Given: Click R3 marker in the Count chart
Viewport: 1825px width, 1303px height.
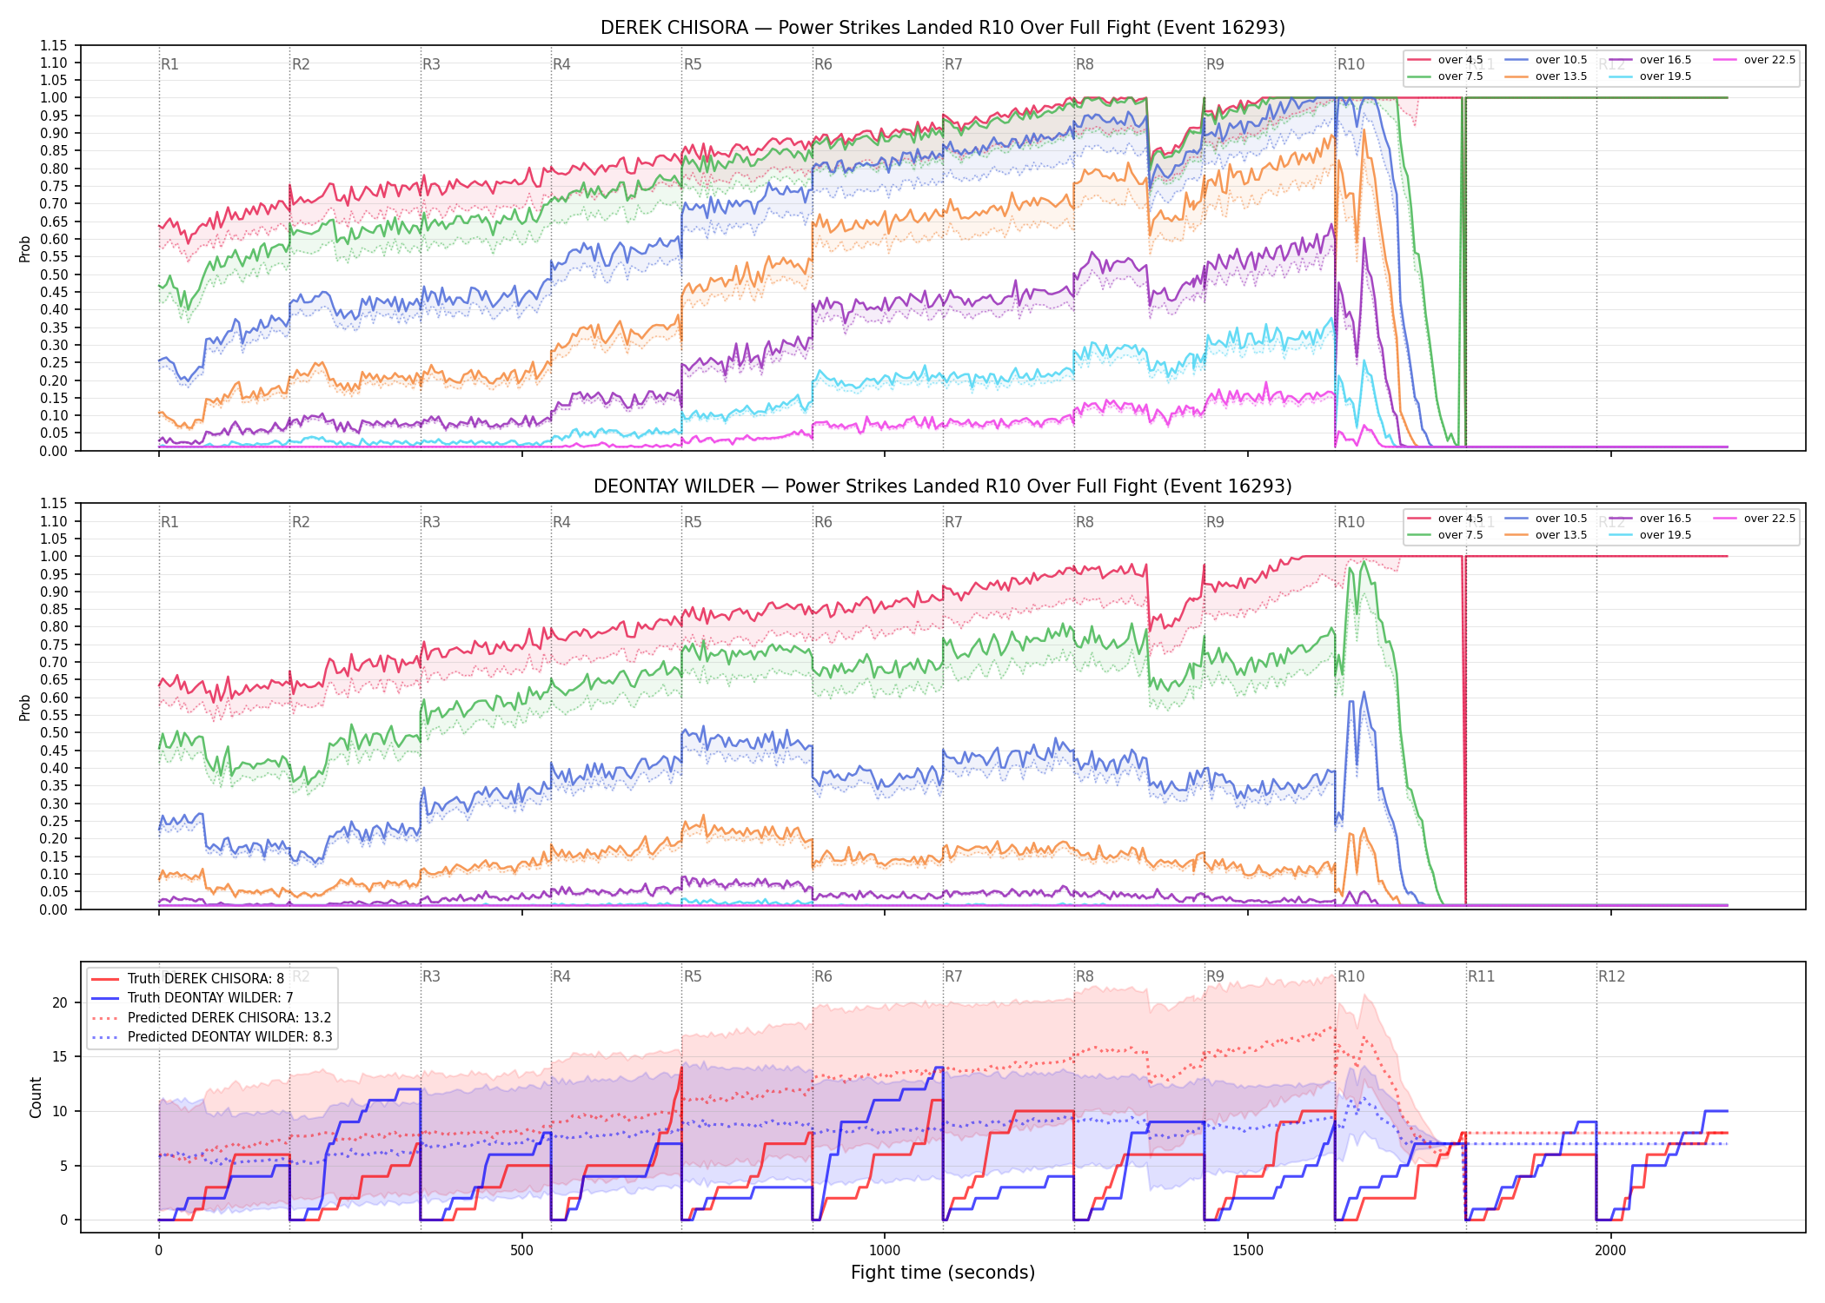Looking at the screenshot, I should pos(431,976).
